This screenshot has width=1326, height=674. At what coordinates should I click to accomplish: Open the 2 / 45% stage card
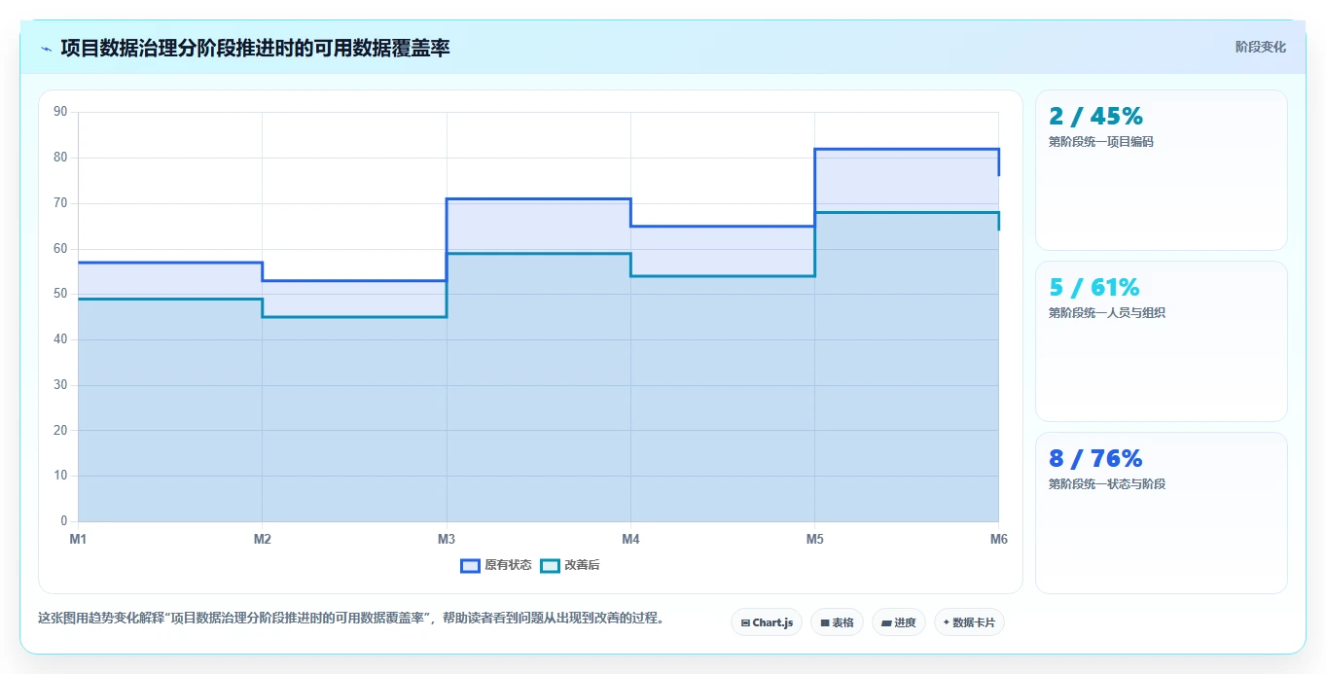[x=1162, y=170]
